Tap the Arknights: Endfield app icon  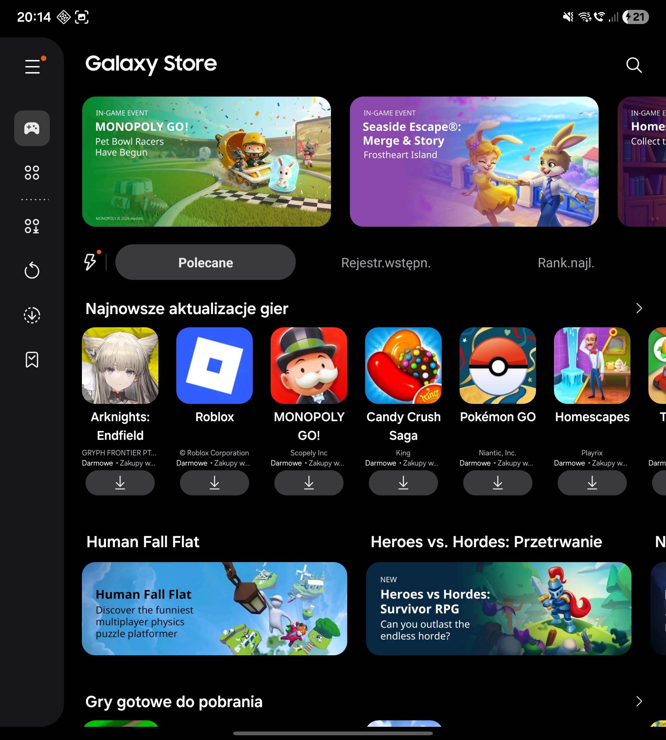(120, 366)
